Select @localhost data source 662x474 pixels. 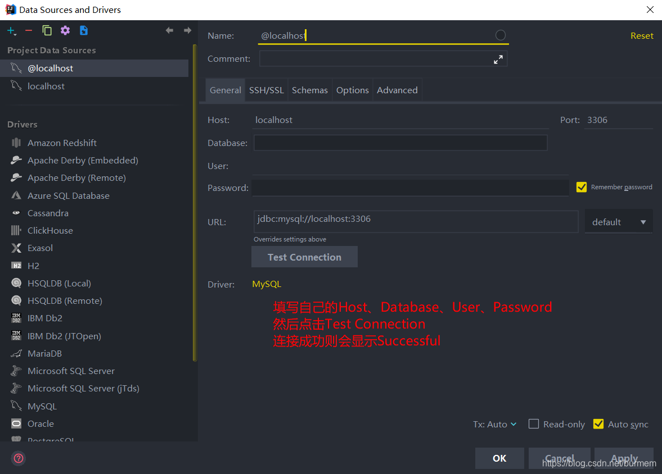point(94,69)
